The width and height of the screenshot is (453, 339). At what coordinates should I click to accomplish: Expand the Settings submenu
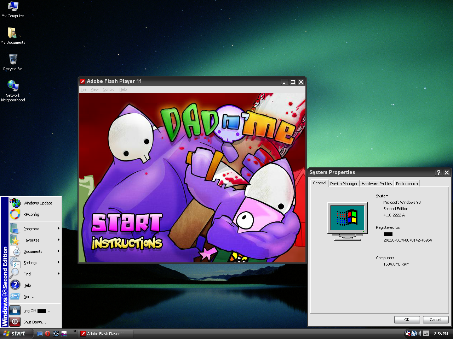click(x=30, y=263)
